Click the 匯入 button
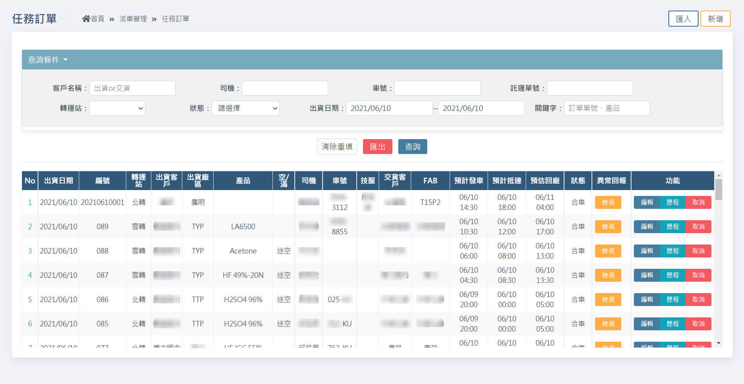Viewport: 744px width, 384px height. pyautogui.click(x=683, y=19)
